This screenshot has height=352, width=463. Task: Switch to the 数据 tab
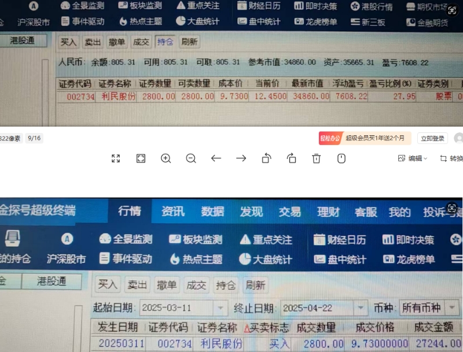[212, 212]
